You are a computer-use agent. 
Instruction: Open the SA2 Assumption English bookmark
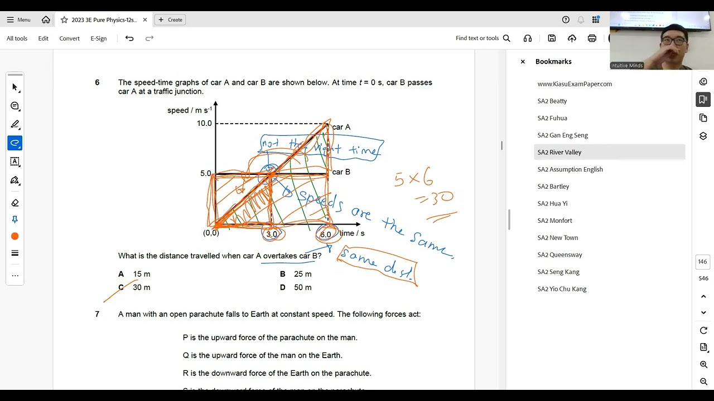pyautogui.click(x=570, y=169)
